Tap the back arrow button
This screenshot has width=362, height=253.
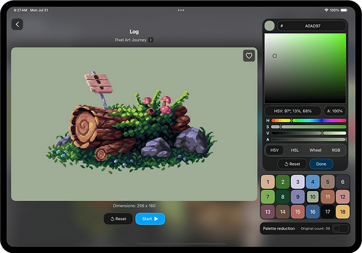coord(17,24)
